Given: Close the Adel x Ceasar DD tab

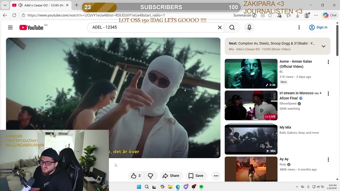Looking at the screenshot, I should pyautogui.click(x=67, y=5).
